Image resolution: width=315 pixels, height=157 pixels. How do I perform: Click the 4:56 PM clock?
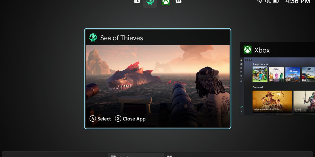[x=298, y=2]
